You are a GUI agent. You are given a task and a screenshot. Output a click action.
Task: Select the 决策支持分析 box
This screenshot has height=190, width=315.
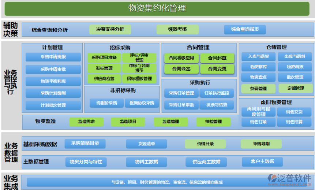(x=110, y=29)
